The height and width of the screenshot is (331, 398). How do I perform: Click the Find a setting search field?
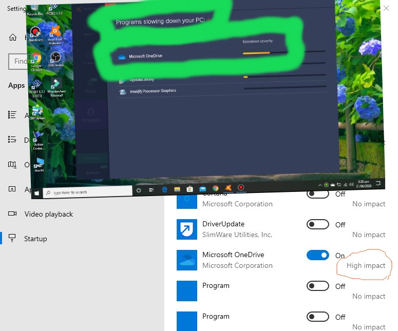(18, 61)
